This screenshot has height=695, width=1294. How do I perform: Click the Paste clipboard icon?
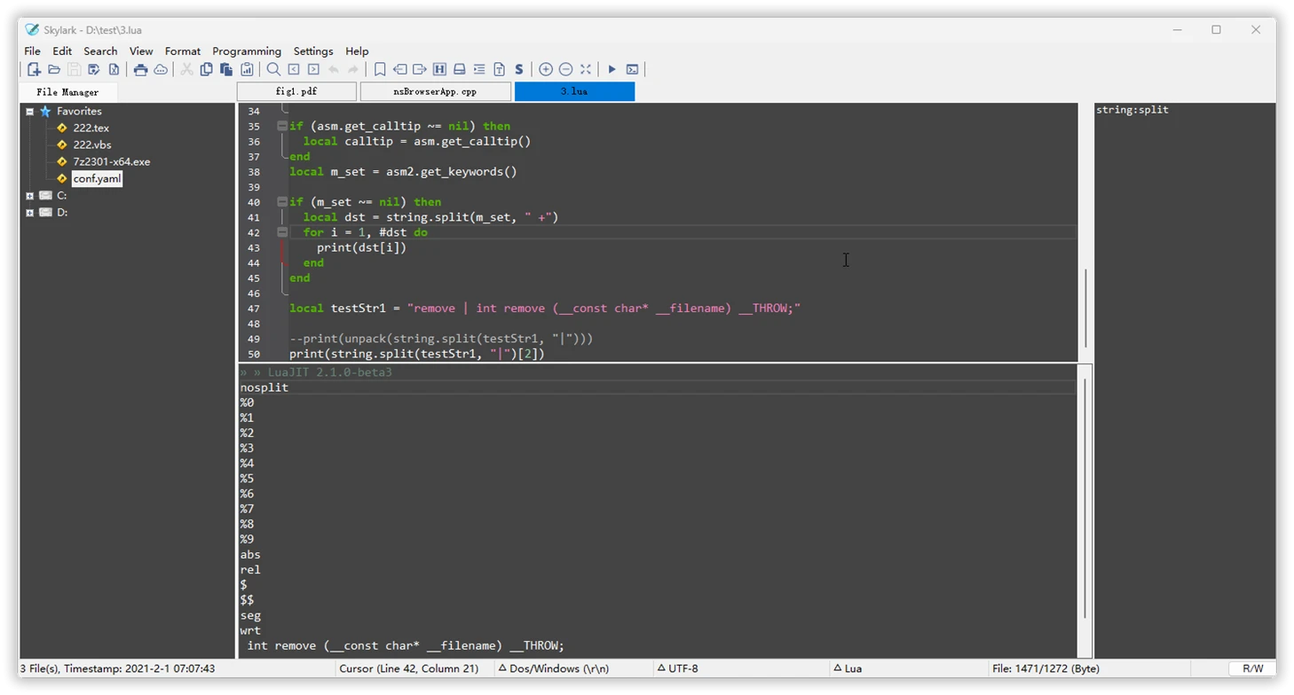coord(226,69)
